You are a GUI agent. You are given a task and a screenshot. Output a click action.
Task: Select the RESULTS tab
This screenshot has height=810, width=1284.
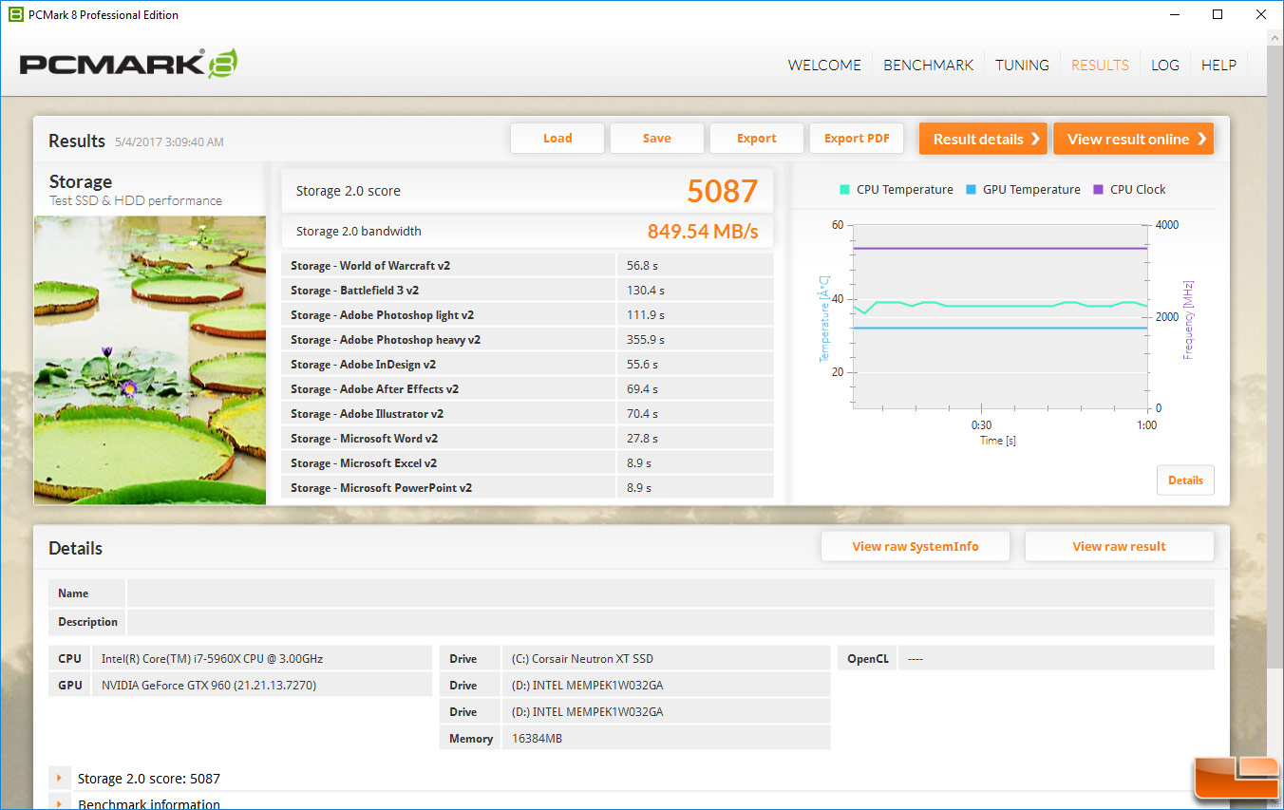click(1100, 65)
